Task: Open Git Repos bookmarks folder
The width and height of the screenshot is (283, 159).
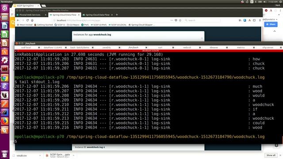Action: point(73,25)
